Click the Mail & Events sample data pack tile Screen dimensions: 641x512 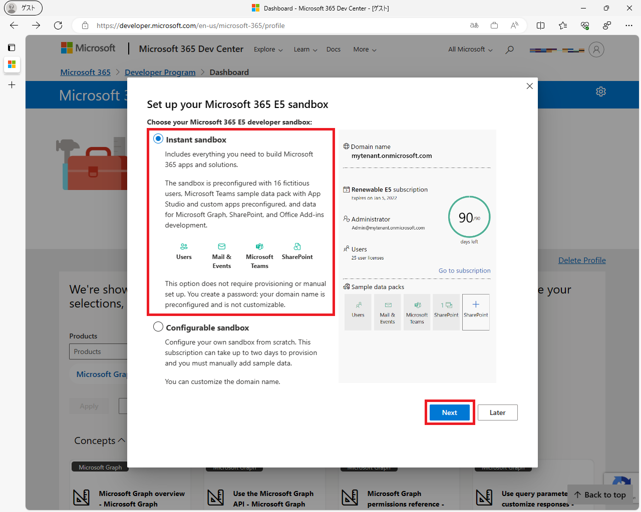tap(387, 312)
